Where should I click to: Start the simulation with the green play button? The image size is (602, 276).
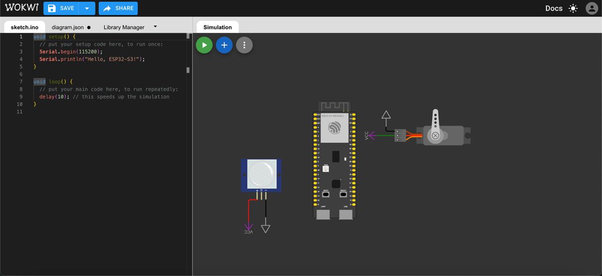click(x=204, y=45)
